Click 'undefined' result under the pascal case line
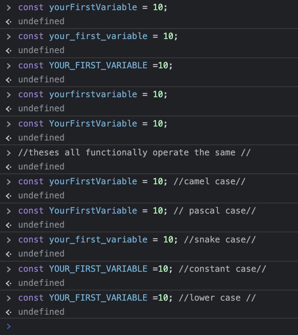The height and width of the screenshot is (335, 298). pos(41,225)
